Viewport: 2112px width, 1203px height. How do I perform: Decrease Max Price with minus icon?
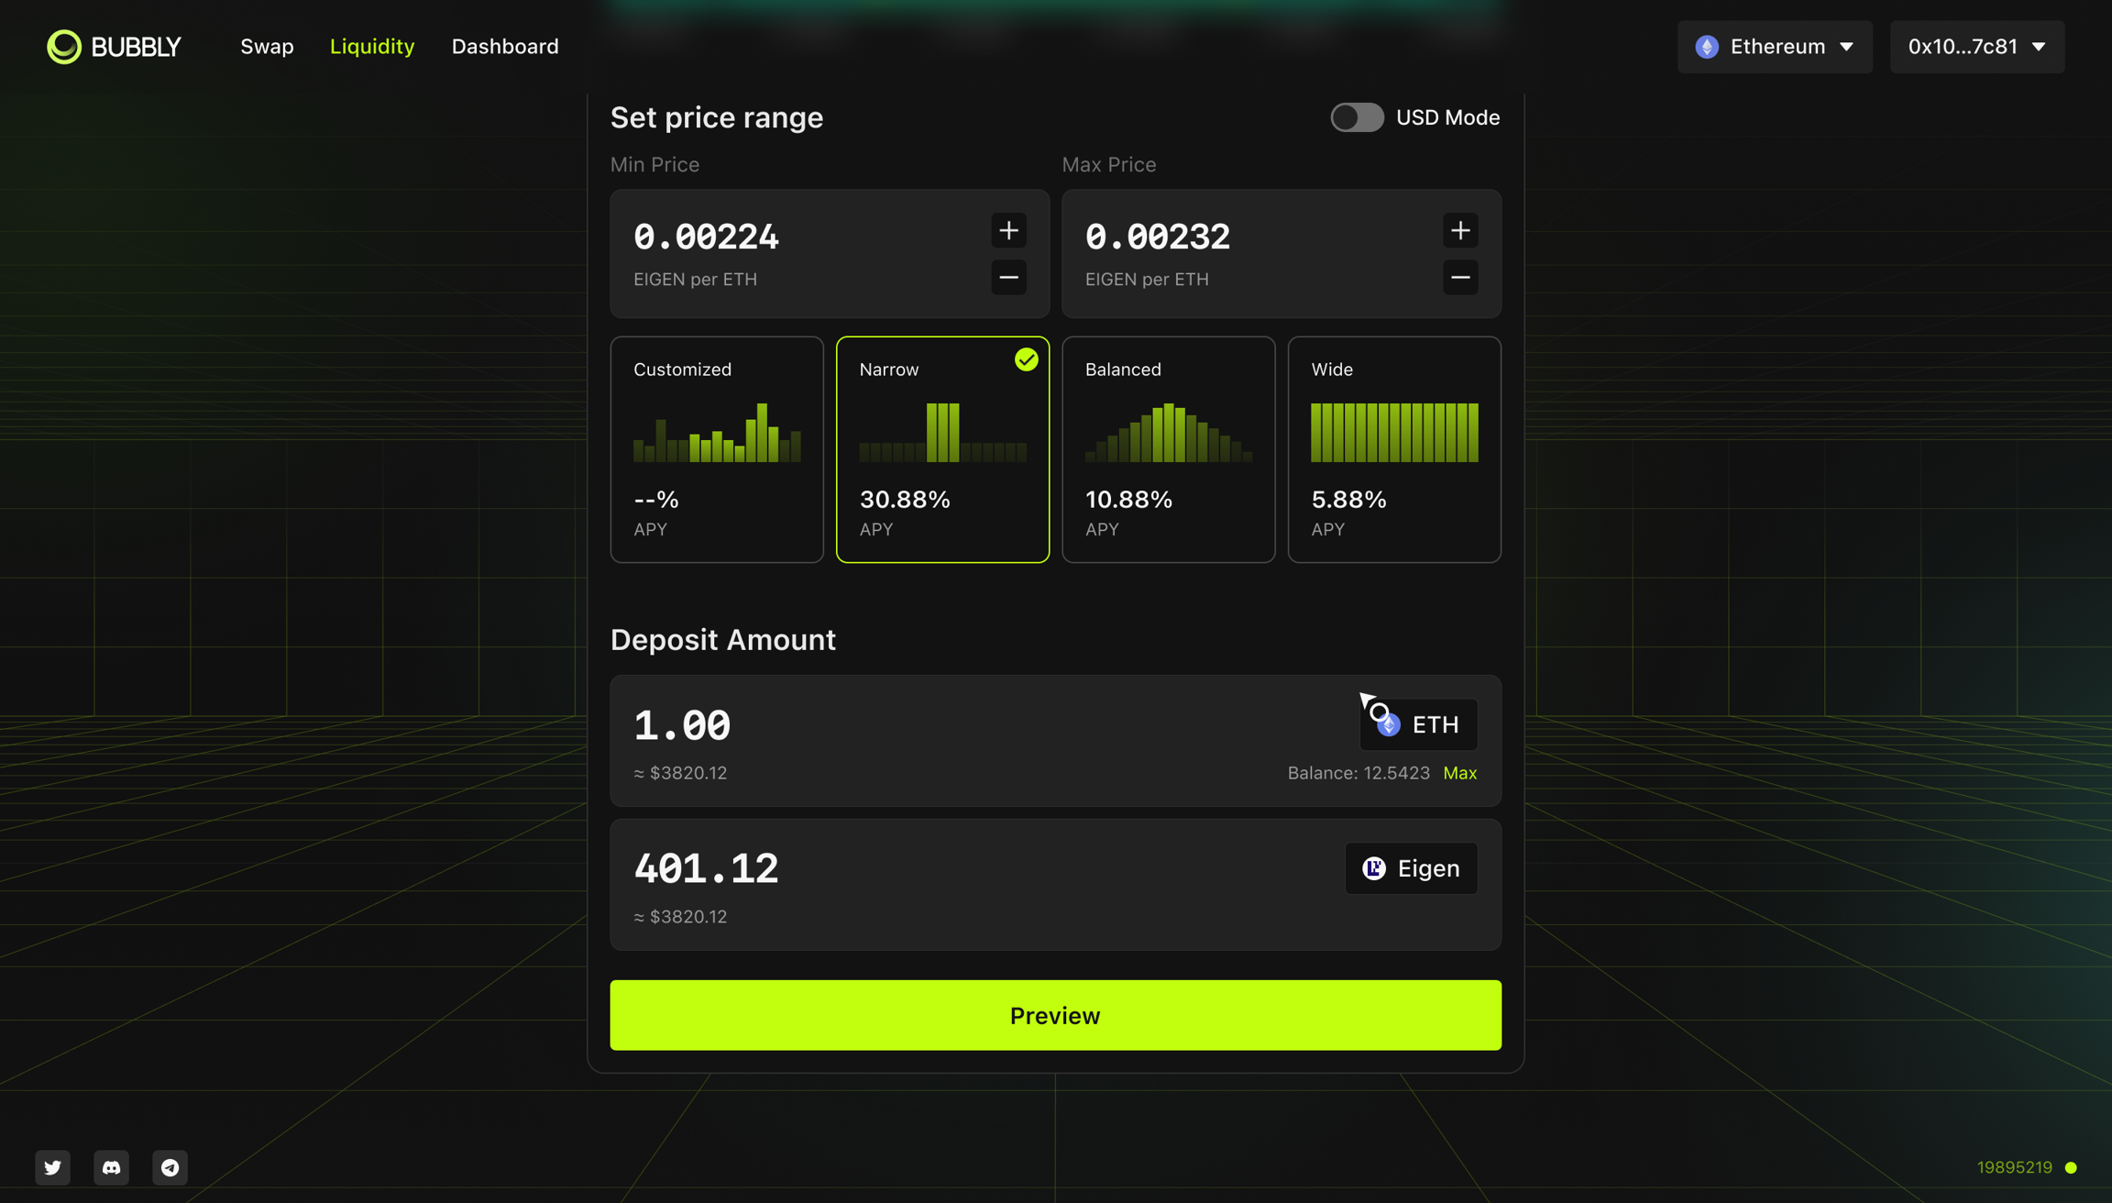1460,277
